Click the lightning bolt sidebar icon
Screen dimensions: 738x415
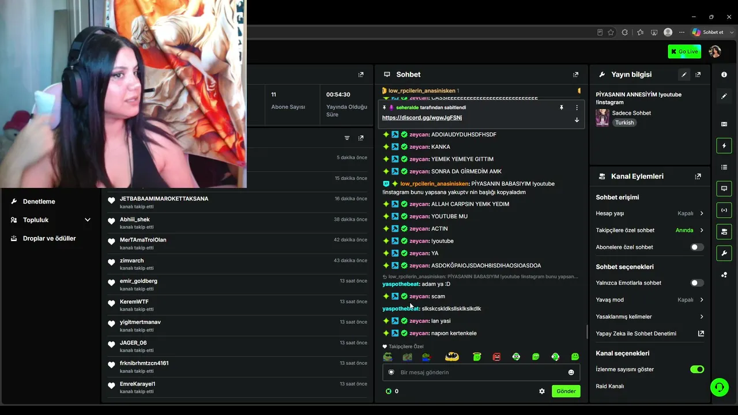pos(724,146)
